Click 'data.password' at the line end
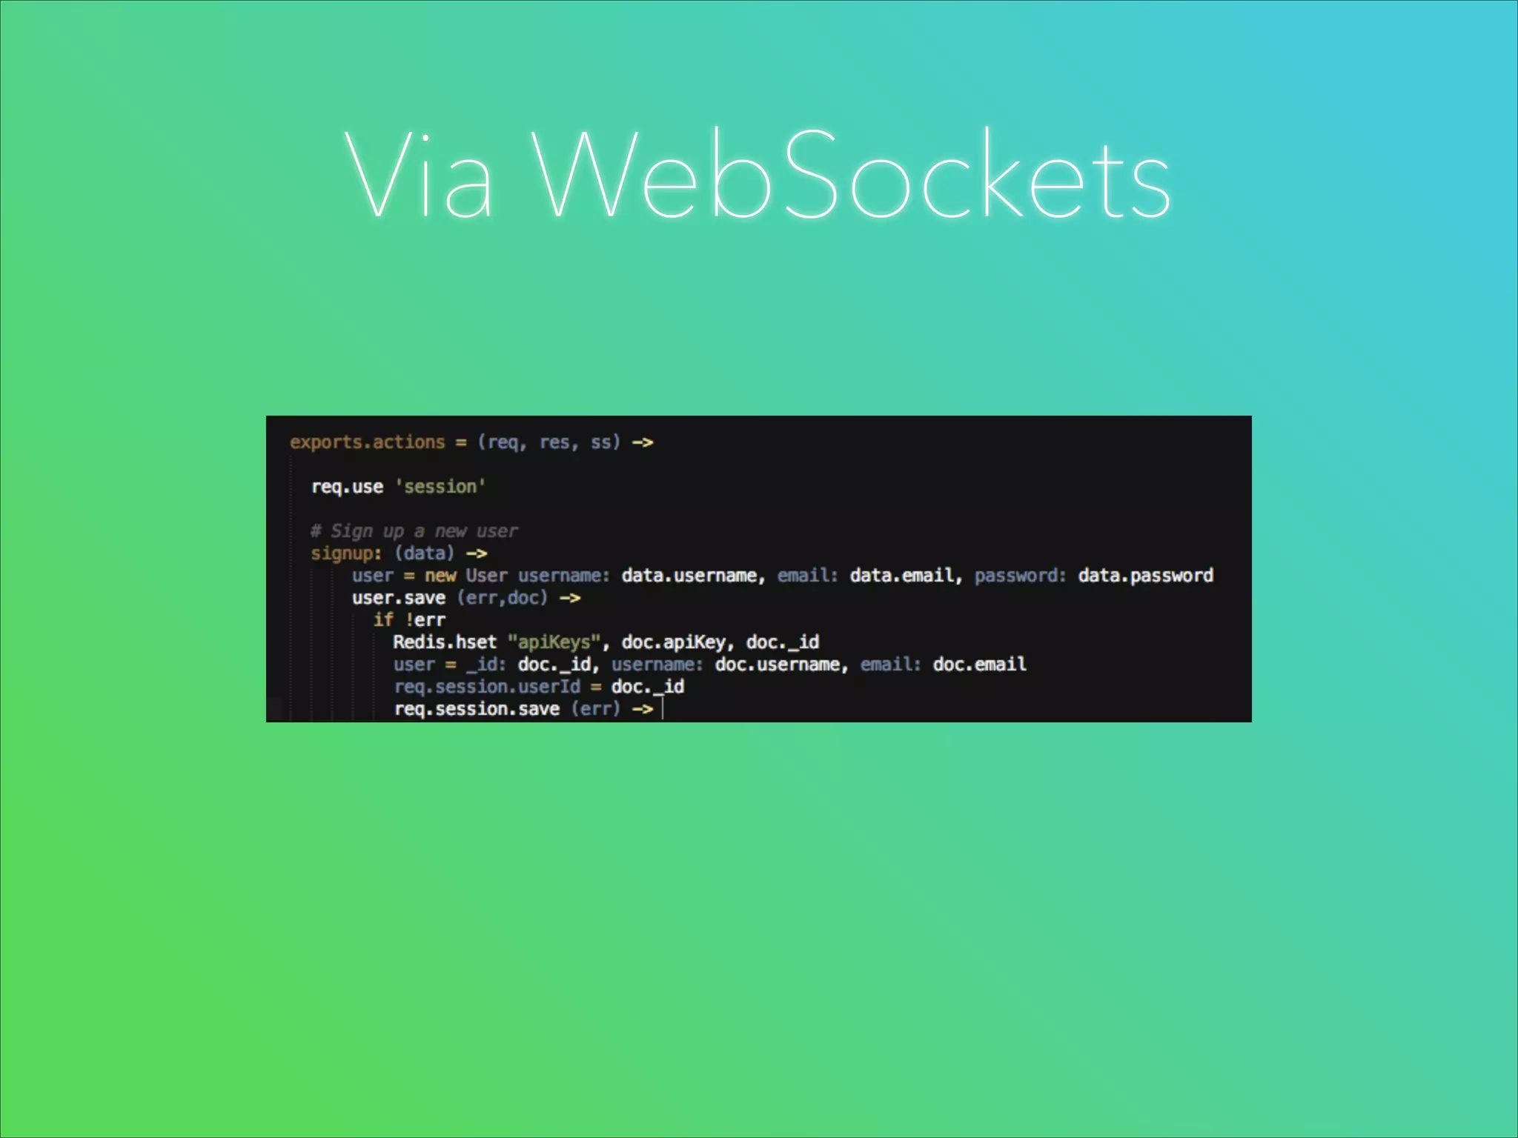 point(1146,576)
